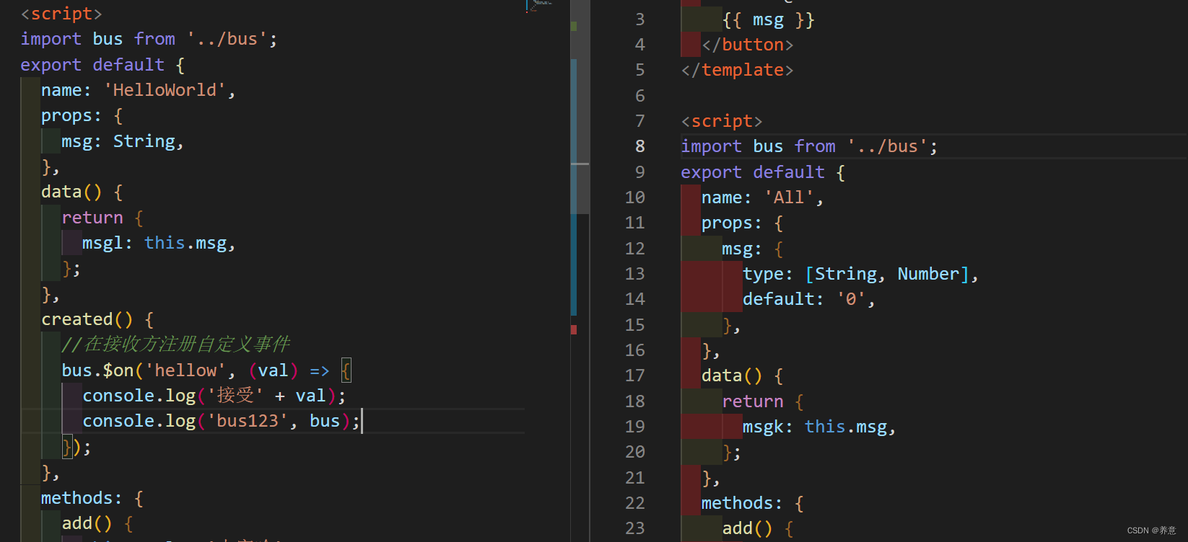Click the 'msgl' property in left data()
The width and height of the screenshot is (1188, 542).
tap(102, 244)
